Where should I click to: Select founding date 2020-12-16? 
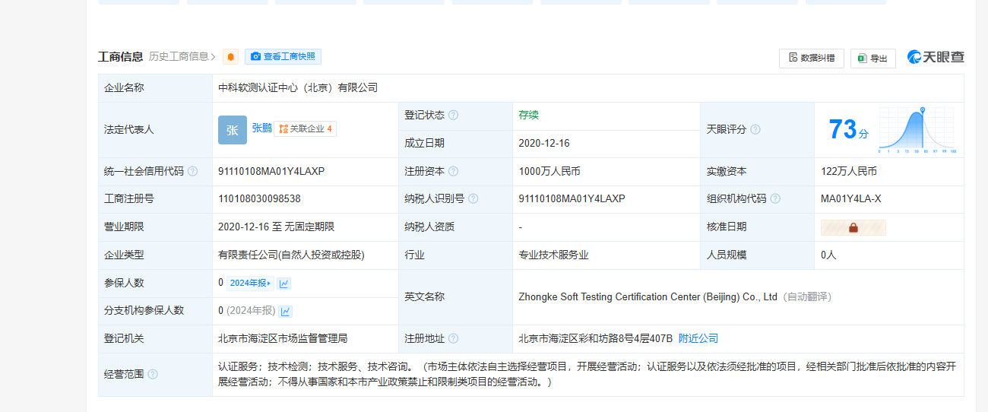(544, 144)
